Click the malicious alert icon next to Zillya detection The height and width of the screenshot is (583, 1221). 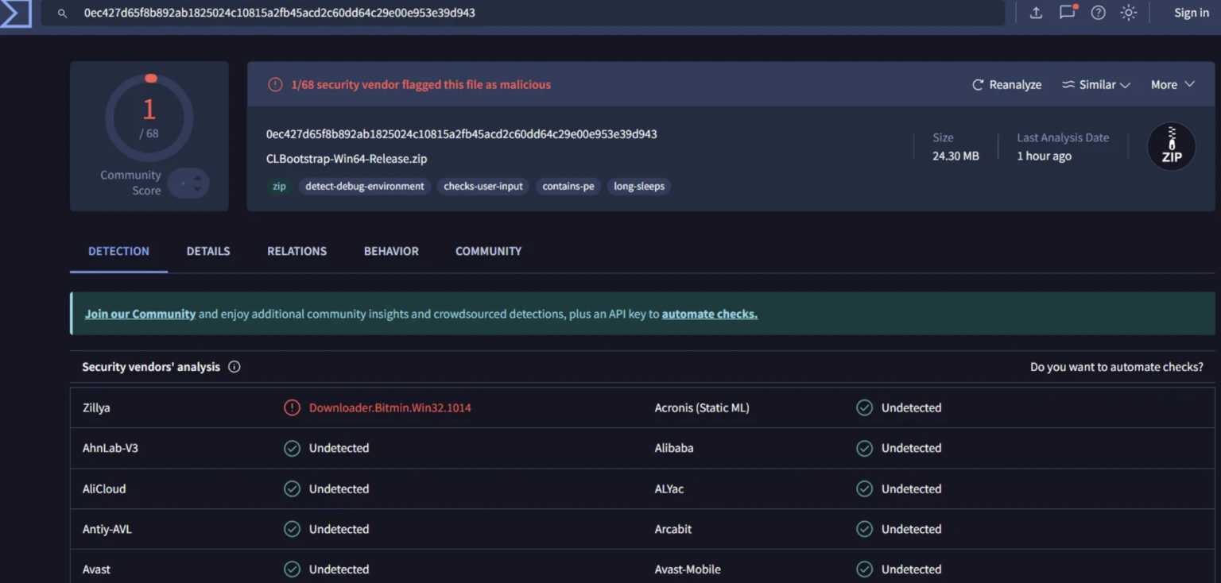coord(292,407)
